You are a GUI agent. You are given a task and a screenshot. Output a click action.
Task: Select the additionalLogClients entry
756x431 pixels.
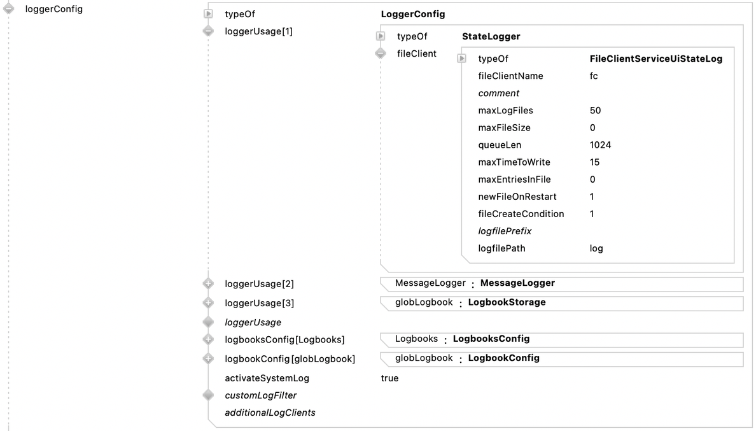tap(270, 413)
